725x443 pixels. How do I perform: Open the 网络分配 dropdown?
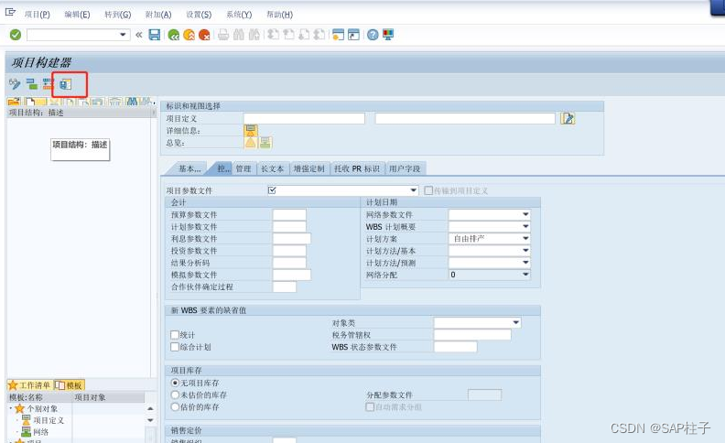[525, 275]
